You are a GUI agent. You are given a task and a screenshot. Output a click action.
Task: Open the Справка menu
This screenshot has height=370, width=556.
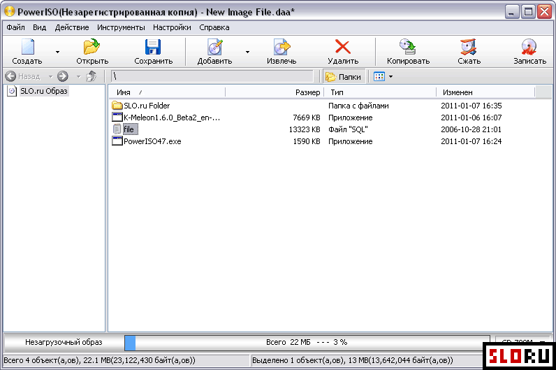(214, 27)
